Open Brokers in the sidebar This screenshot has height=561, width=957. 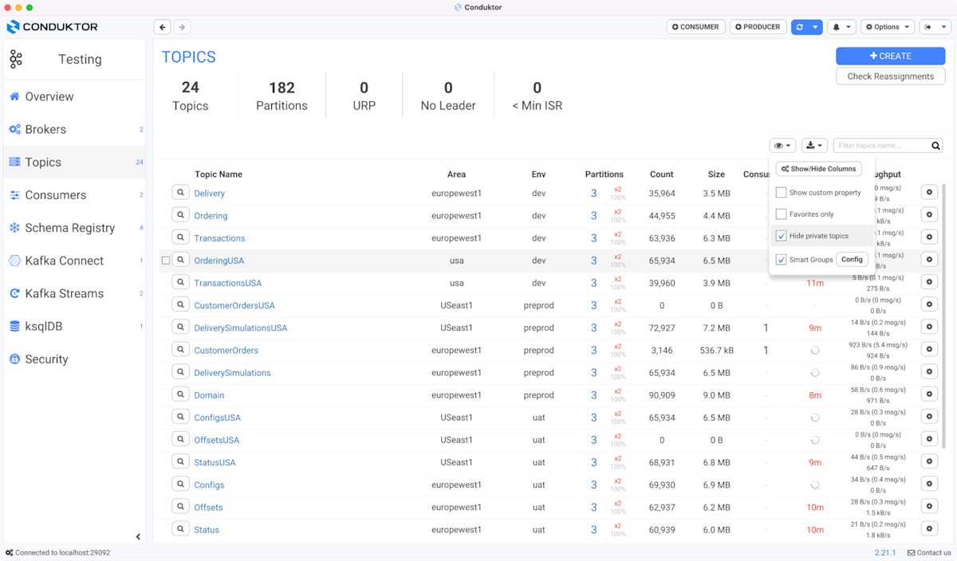74,129
